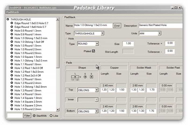This screenshot has width=188, height=125.
Task: Click the Shape column header
Action: (82, 68)
